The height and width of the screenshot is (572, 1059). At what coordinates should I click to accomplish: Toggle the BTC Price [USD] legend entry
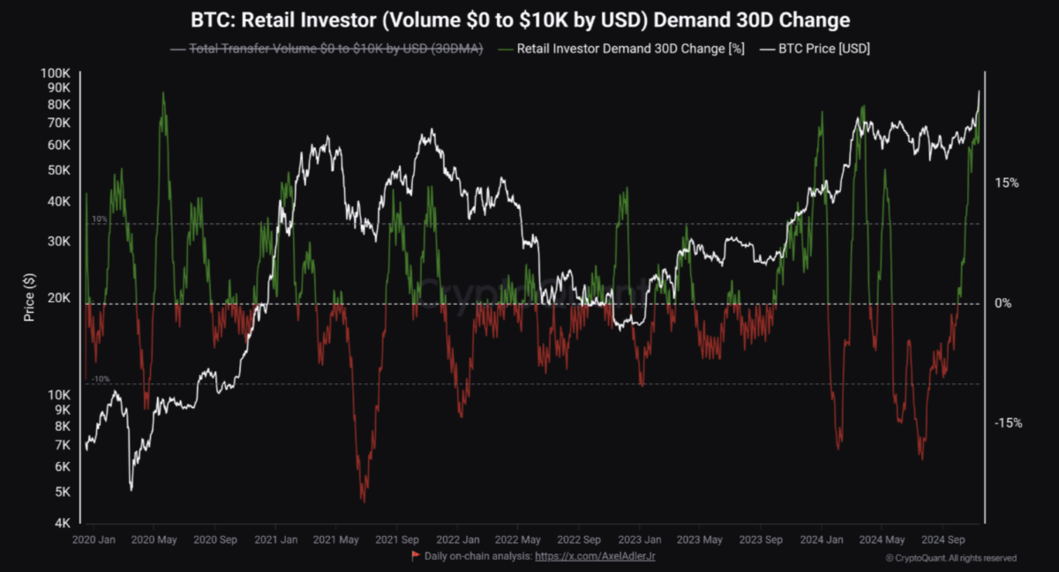coord(822,49)
